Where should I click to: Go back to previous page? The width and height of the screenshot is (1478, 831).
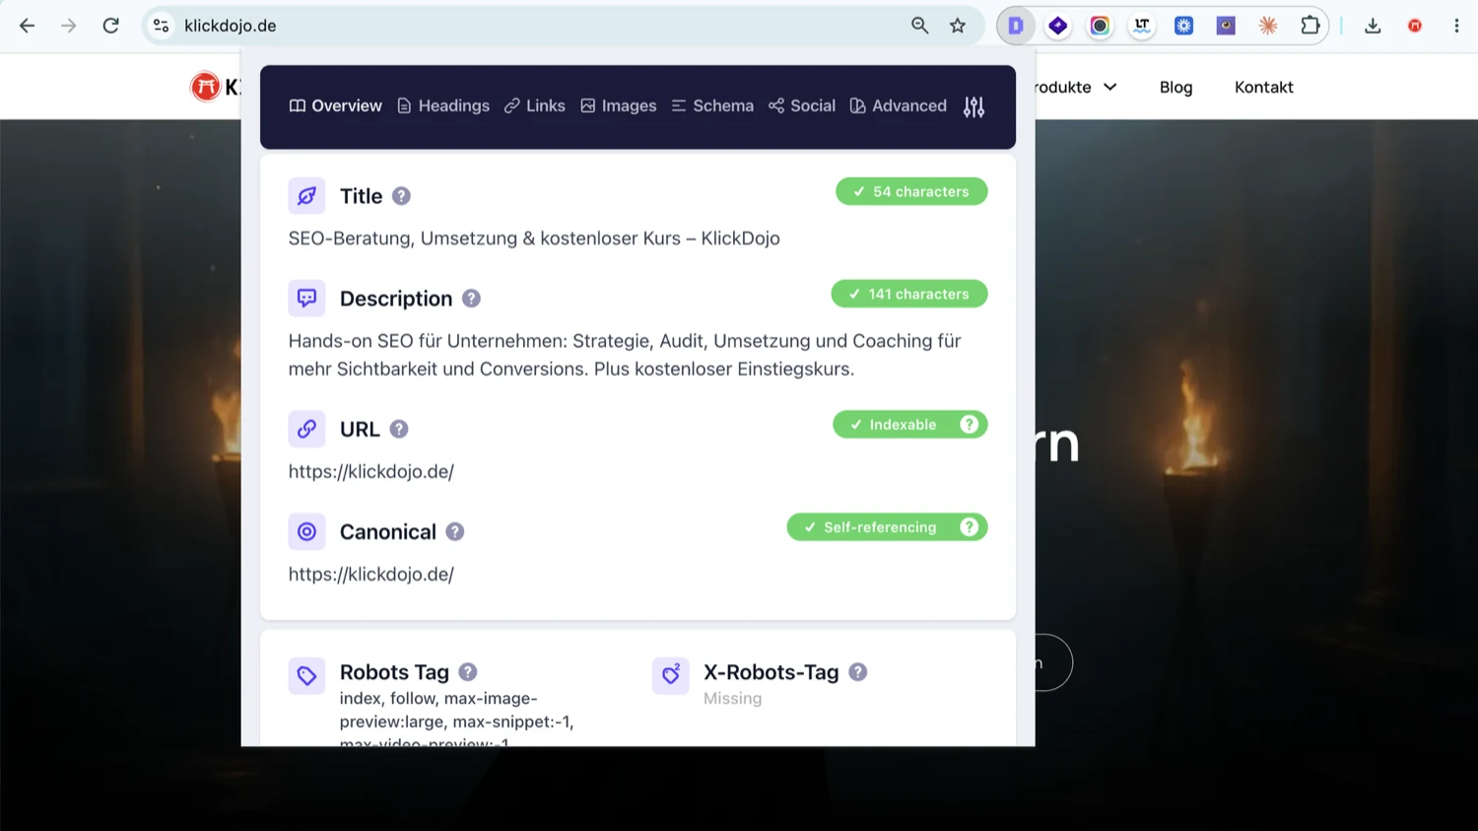(27, 26)
